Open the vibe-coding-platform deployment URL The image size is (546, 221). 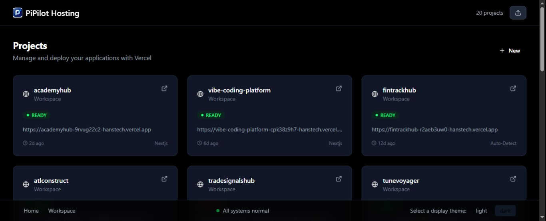tap(269, 130)
